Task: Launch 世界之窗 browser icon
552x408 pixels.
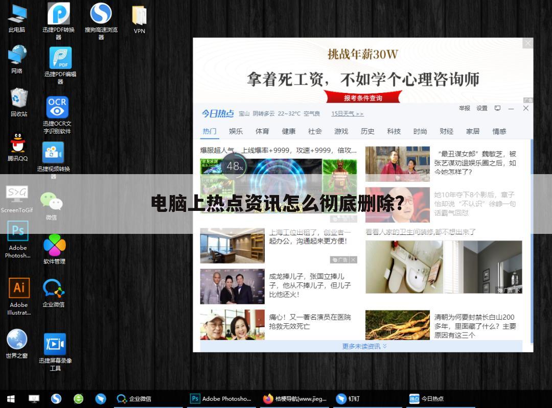Action: pyautogui.click(x=16, y=344)
